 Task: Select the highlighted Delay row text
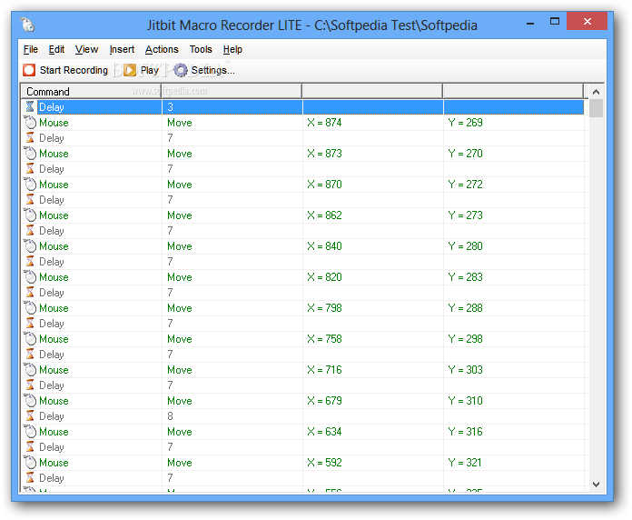pyautogui.click(x=52, y=107)
